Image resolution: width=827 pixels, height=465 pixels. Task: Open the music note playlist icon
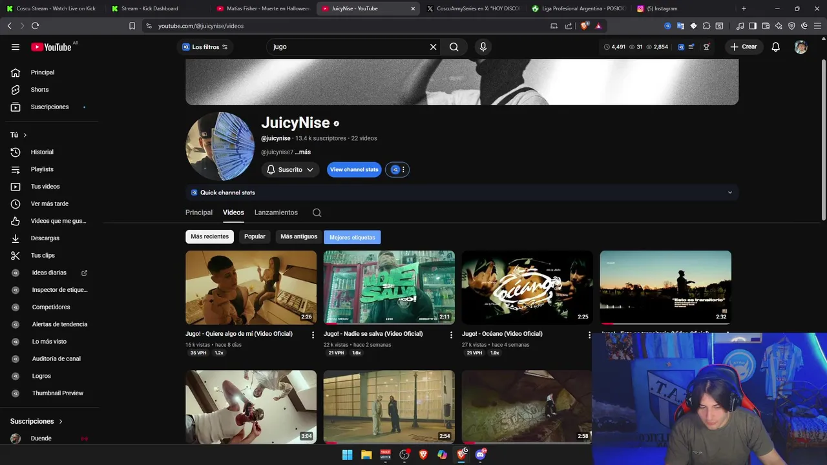[x=738, y=26]
